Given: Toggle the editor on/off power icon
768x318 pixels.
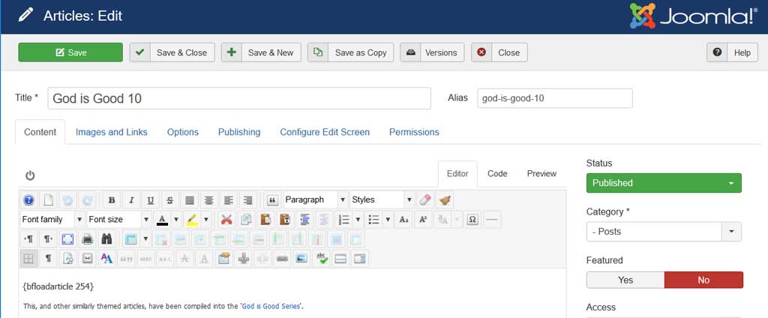Looking at the screenshot, I should tap(30, 175).
